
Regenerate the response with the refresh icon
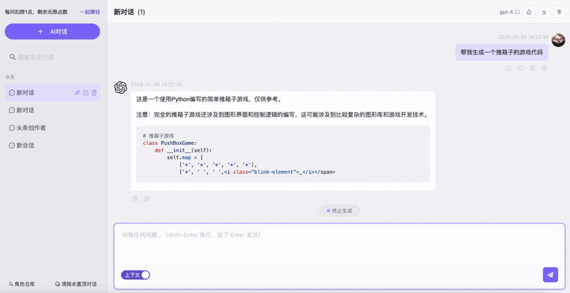click(521, 68)
